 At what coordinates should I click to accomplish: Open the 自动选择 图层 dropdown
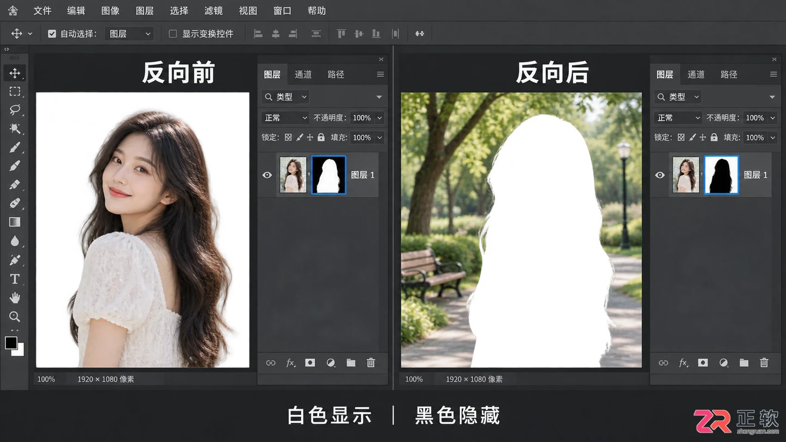point(130,34)
